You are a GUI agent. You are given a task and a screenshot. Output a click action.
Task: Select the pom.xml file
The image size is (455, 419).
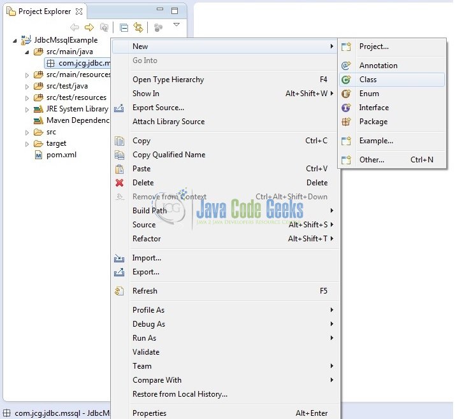(x=61, y=155)
